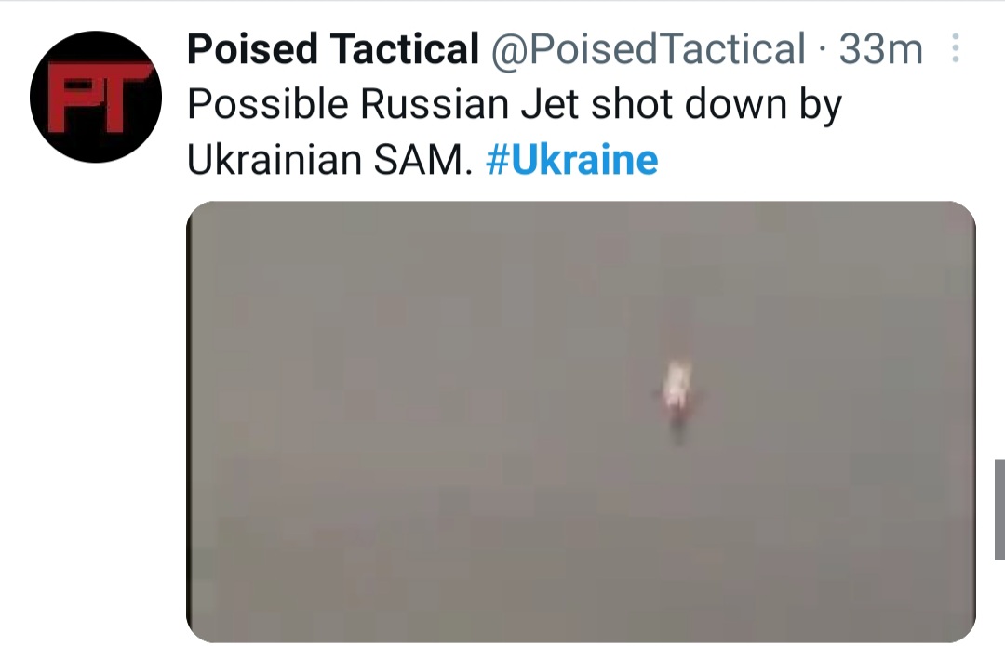Select the word 'Tactical' in the author name
Screen dimensions: 1005x646
(405, 48)
